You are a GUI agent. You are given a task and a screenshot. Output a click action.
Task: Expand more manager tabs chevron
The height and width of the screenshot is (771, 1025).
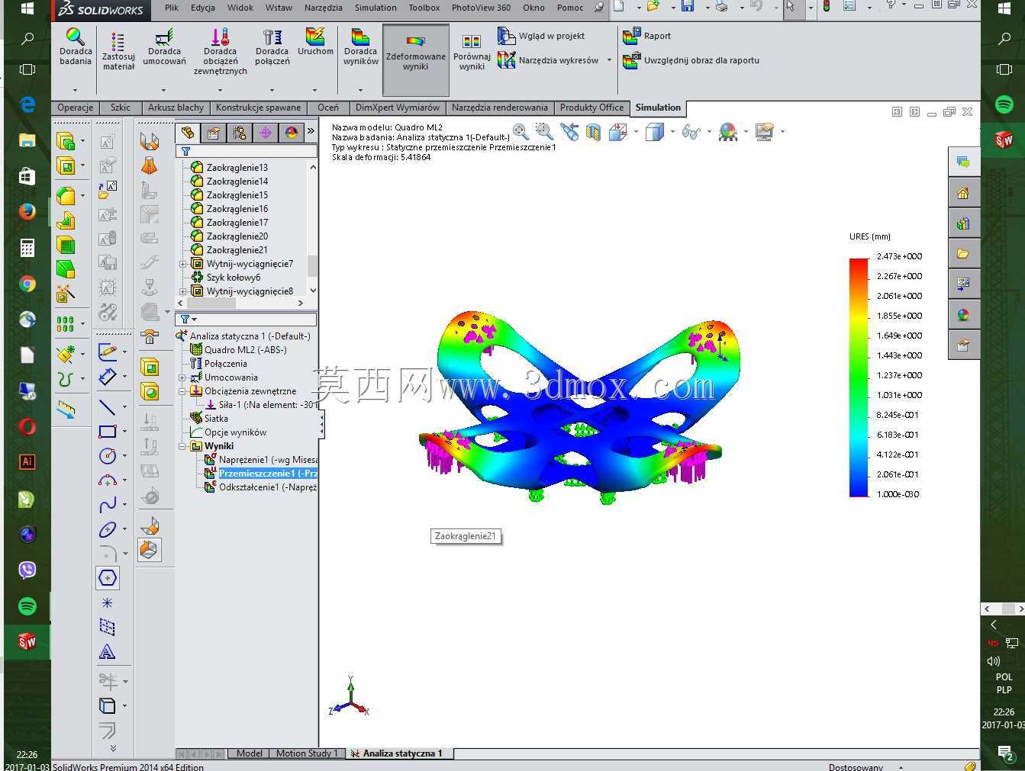click(311, 132)
